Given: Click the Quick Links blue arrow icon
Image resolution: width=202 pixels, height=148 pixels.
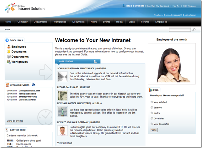Looking at the screenshot, I should click(7, 40).
